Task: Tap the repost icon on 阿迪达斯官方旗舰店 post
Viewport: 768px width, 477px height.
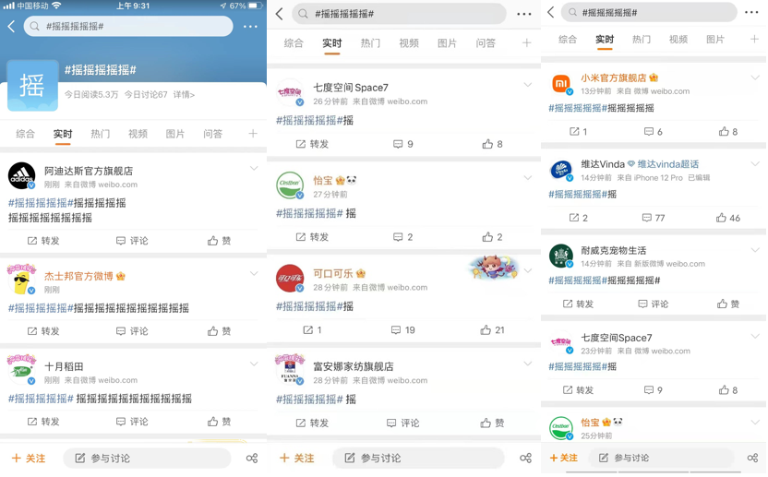Action: click(32, 241)
